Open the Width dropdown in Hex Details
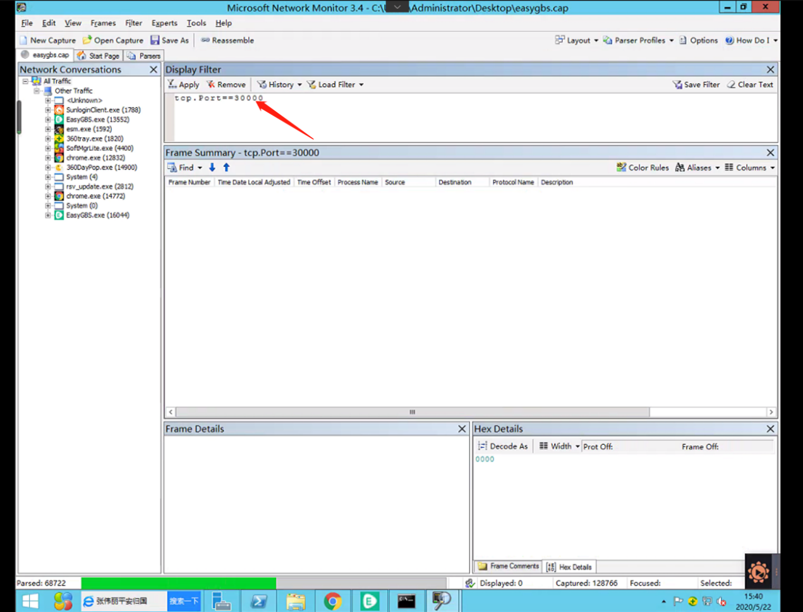The width and height of the screenshot is (803, 612). [559, 447]
